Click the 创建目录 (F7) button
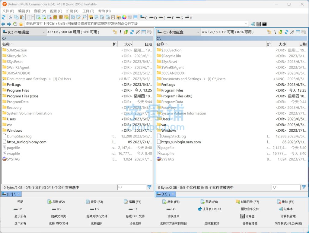This screenshot has width=309, height=233. [247, 202]
